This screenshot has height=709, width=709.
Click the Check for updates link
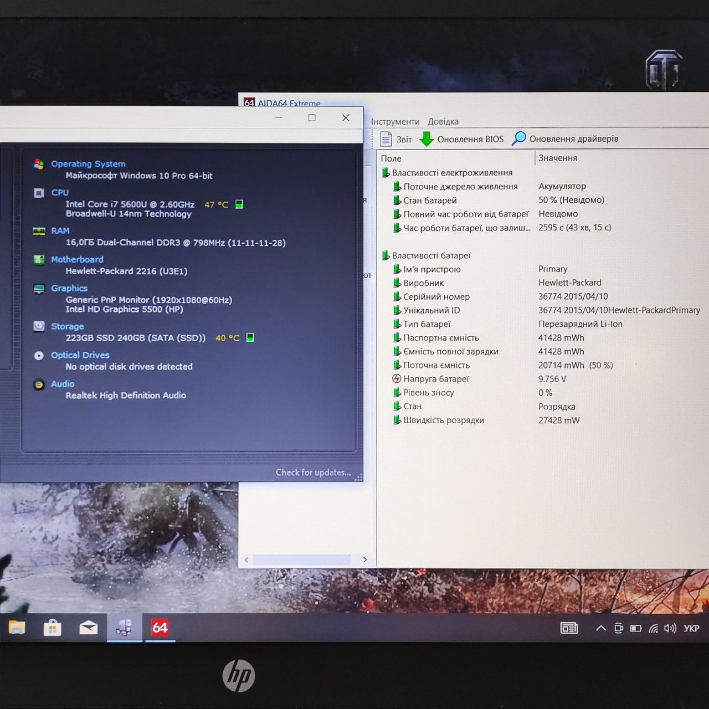[x=314, y=472]
